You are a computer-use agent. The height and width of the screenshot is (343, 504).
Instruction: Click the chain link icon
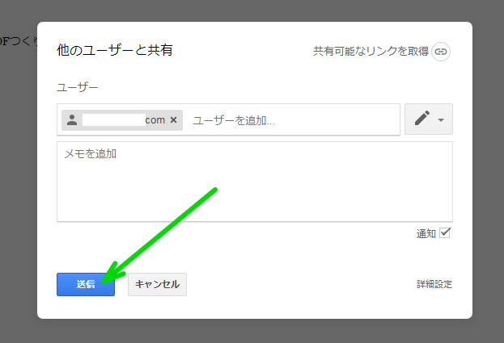[x=440, y=51]
